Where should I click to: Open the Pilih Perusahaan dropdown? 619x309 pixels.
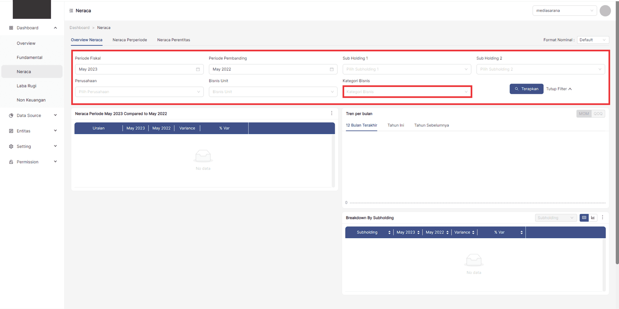(139, 92)
